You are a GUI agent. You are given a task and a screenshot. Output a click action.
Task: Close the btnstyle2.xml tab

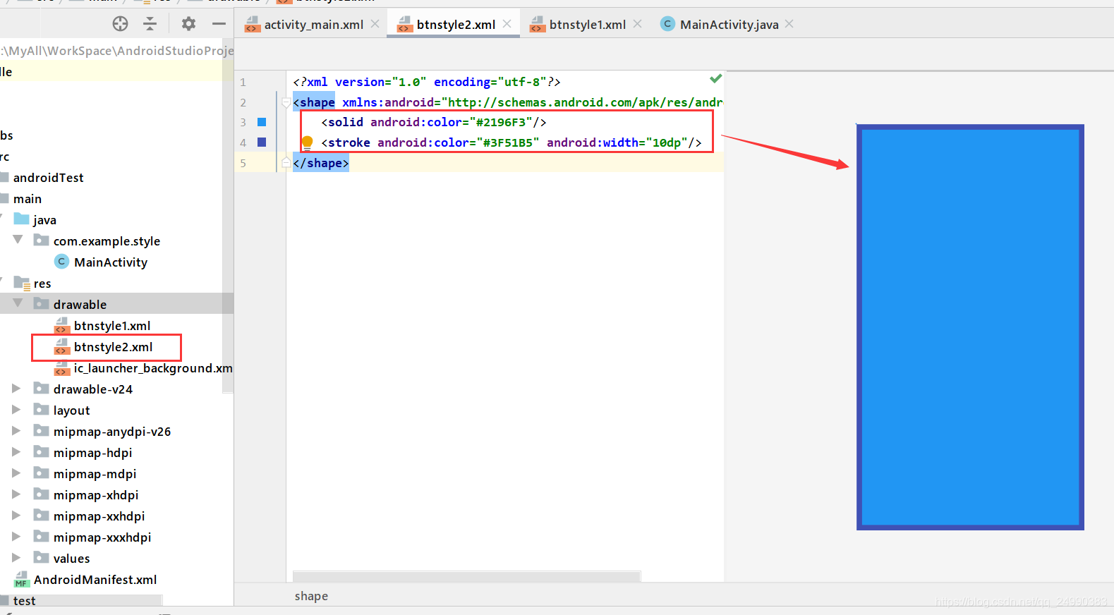[x=507, y=24]
